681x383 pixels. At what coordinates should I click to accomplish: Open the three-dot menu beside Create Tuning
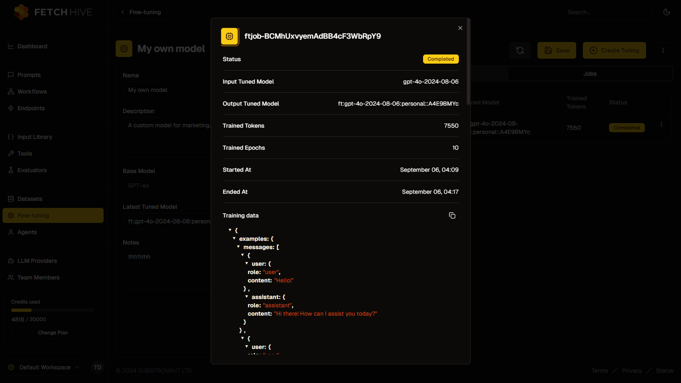(x=663, y=50)
